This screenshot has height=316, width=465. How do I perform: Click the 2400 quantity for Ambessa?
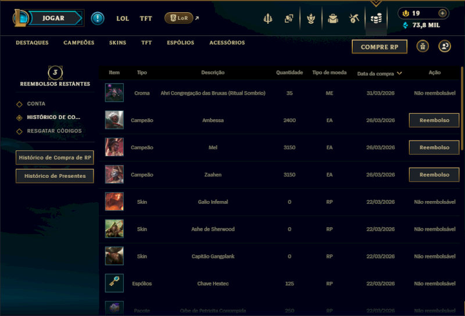(289, 120)
